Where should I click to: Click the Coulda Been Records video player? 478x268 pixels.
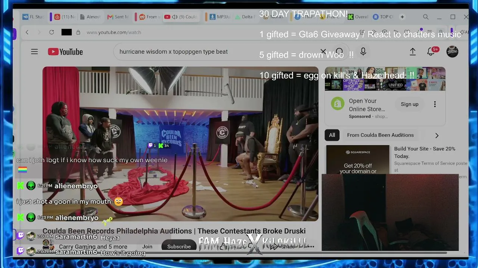180,144
